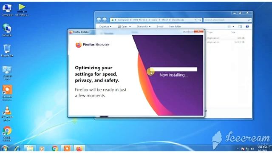272x153 pixels.
Task: Open Windows Explorer from the taskbar
Action: tap(30, 148)
